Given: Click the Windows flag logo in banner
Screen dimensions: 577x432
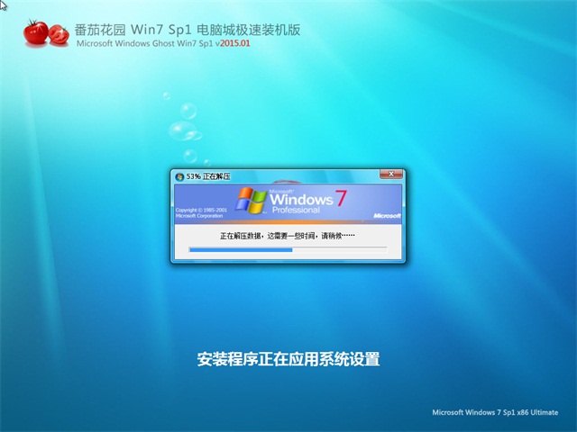Looking at the screenshot, I should (252, 201).
